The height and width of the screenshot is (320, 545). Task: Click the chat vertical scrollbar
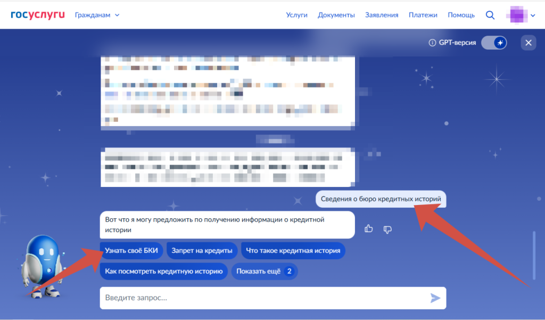pos(534,256)
